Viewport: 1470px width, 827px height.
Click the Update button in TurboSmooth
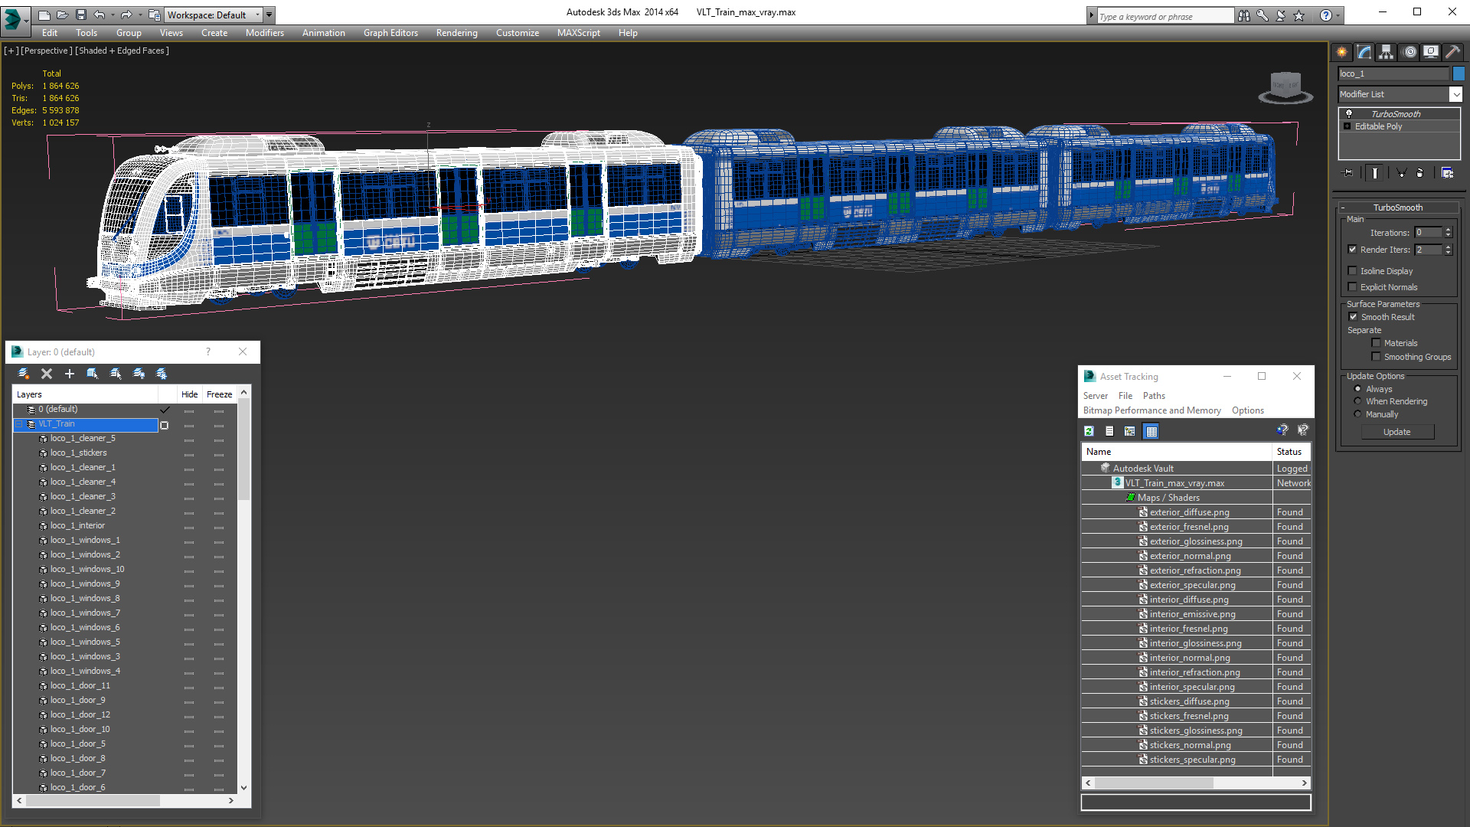click(x=1396, y=433)
